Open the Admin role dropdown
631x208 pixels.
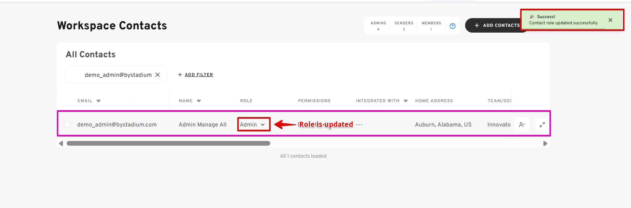pos(254,124)
